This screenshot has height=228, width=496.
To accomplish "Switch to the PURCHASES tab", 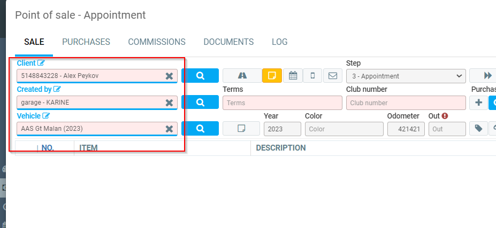I will 86,42.
